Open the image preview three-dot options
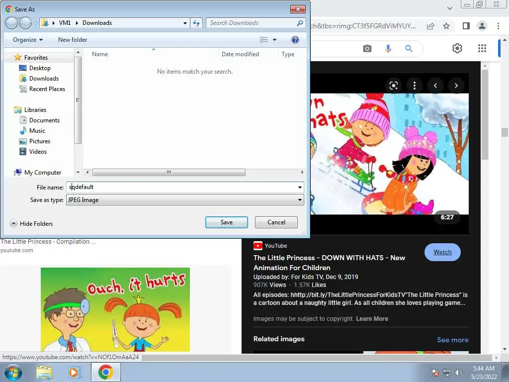This screenshot has height=382, width=509. click(x=414, y=86)
